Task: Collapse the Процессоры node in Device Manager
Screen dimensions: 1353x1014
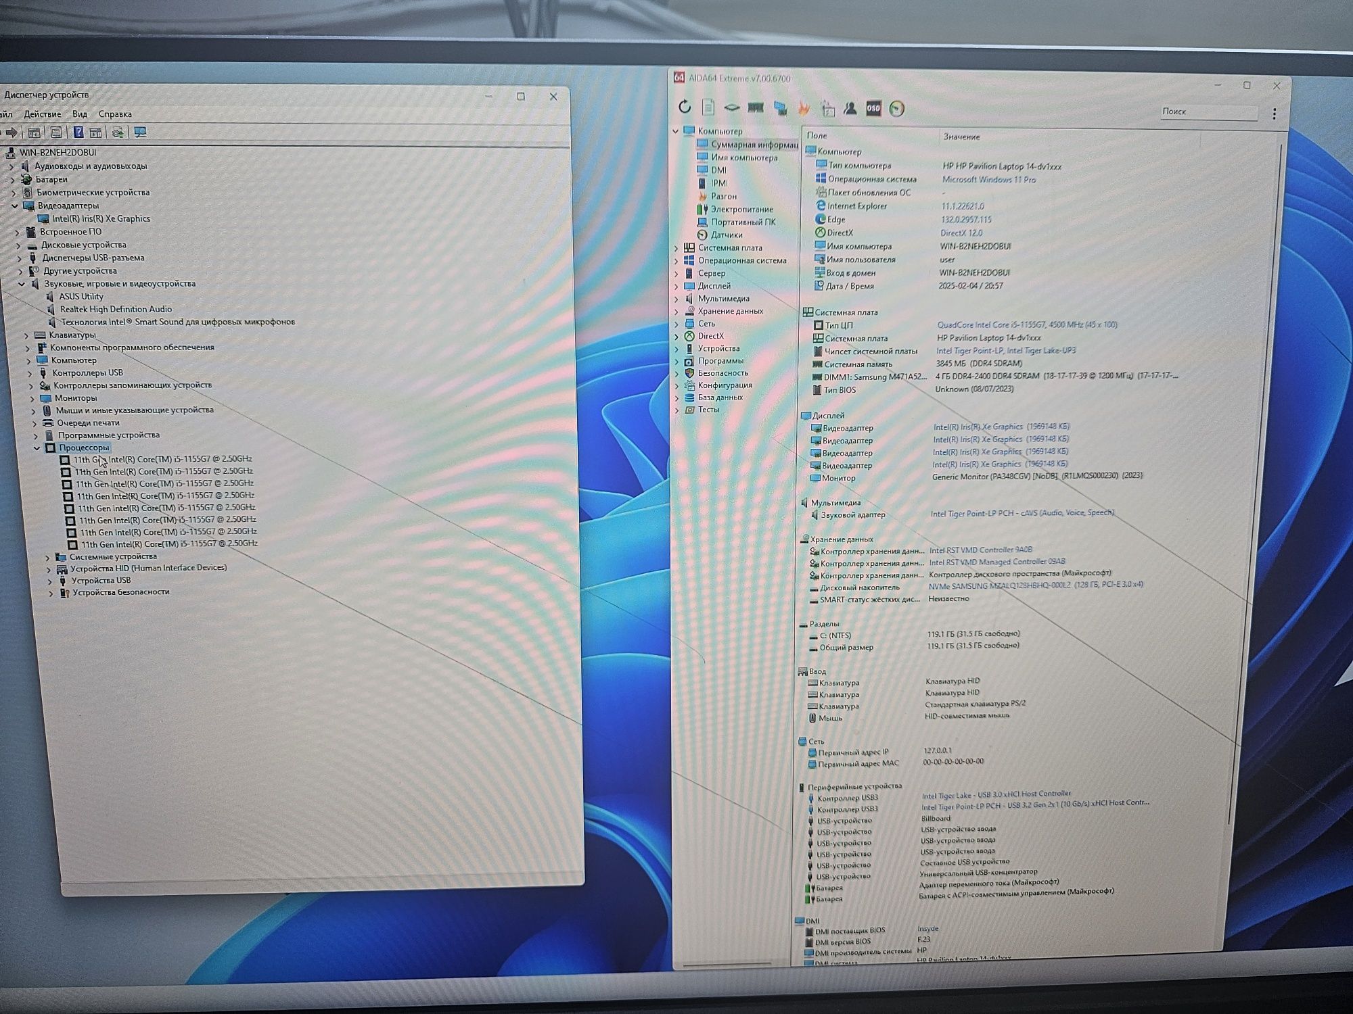Action: (37, 448)
